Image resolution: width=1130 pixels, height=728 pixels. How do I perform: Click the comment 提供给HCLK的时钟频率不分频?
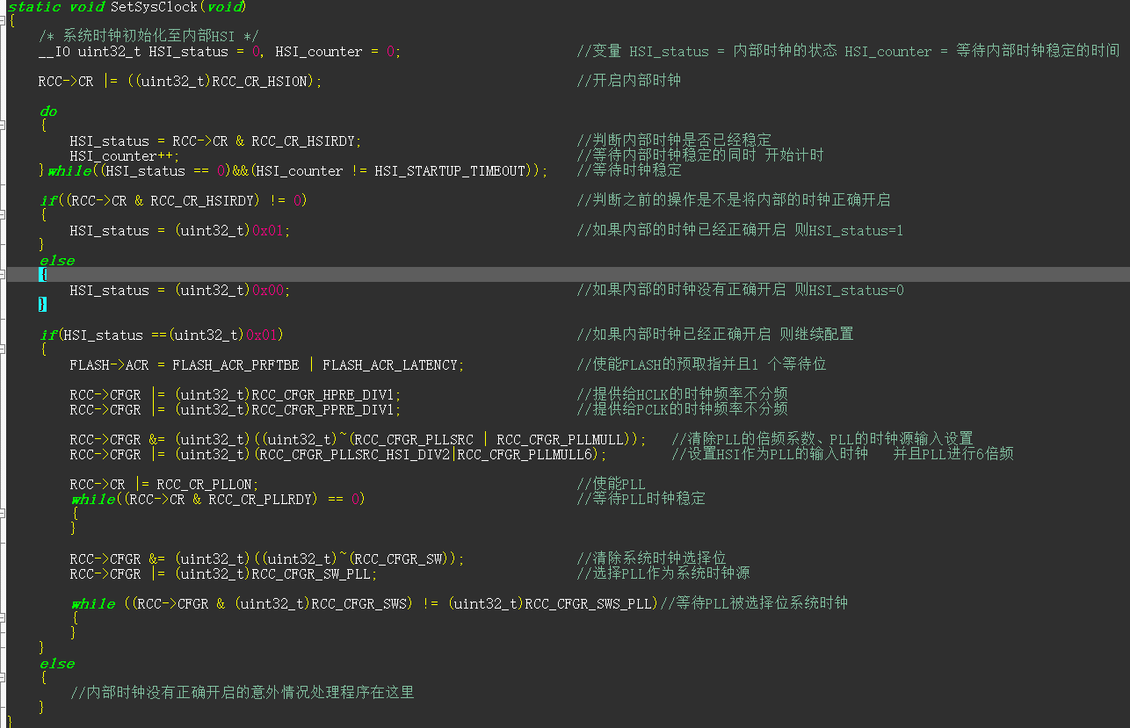(682, 394)
